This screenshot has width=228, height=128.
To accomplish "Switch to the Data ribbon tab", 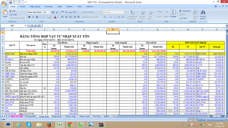I will (60, 7).
